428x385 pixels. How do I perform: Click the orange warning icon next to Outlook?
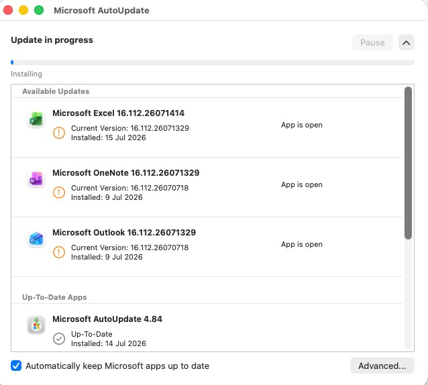[58, 252]
